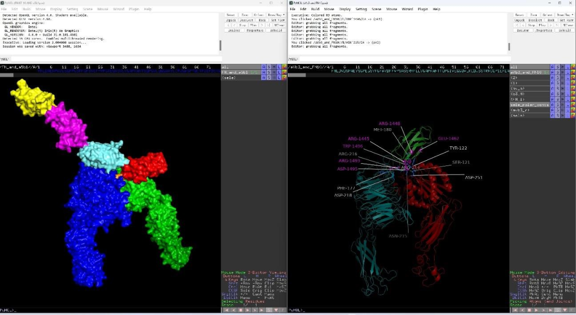Image resolution: width=576 pixels, height=315 pixels.
Task: Toggle the (b3_H) selection display
Action: 530,94
